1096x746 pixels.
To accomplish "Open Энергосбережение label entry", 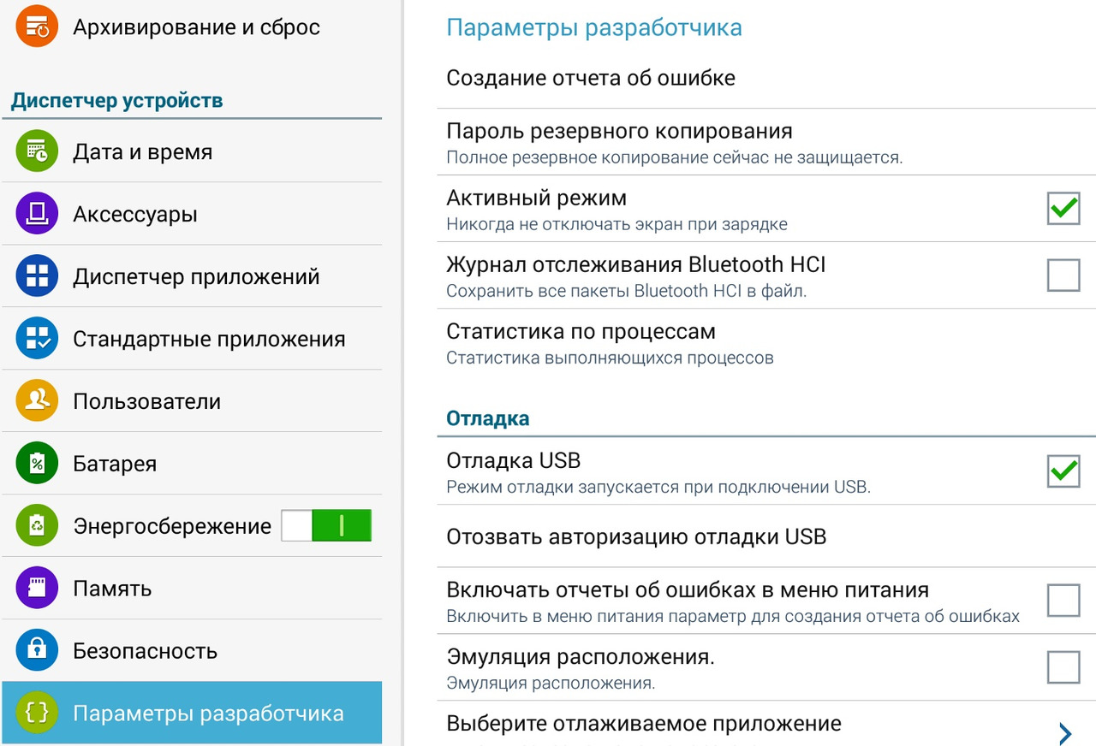I will click(x=171, y=526).
